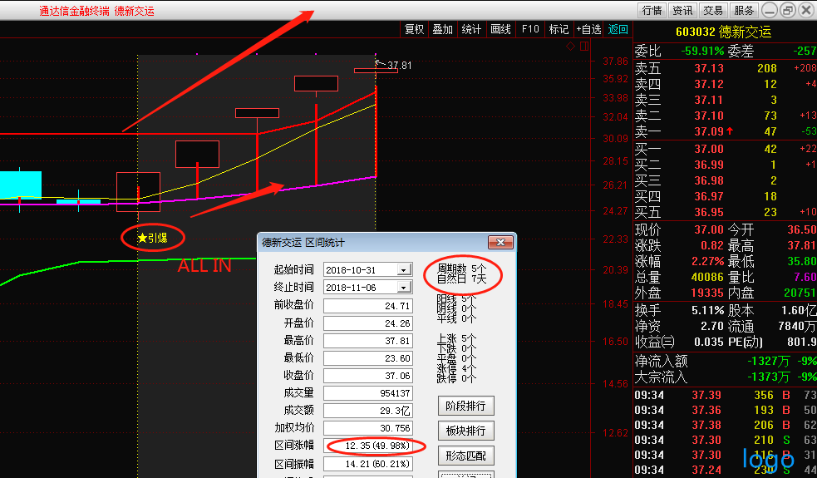The image size is (817, 478).
Task: Click the 最低价 field showing 23.60
Action: click(x=368, y=358)
